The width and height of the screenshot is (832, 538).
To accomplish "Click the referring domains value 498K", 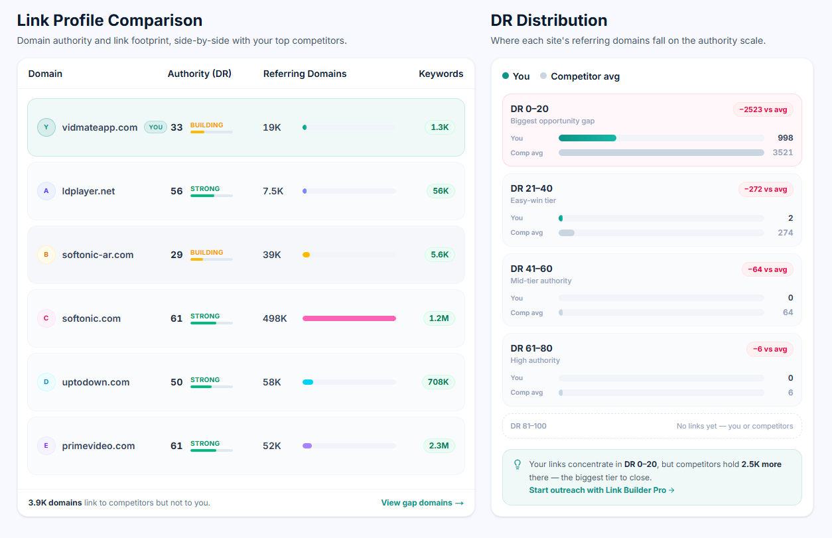I will click(x=275, y=318).
